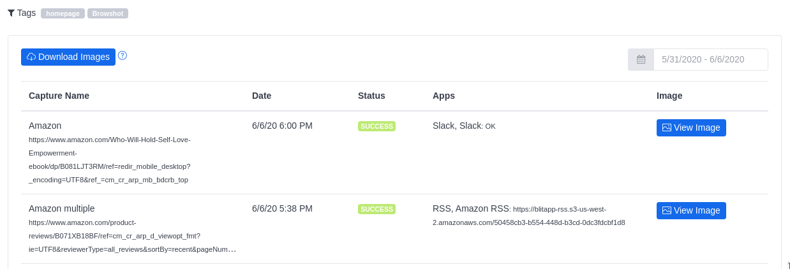View Image for Amazon multiple capture
This screenshot has width=790, height=269.
tap(691, 210)
